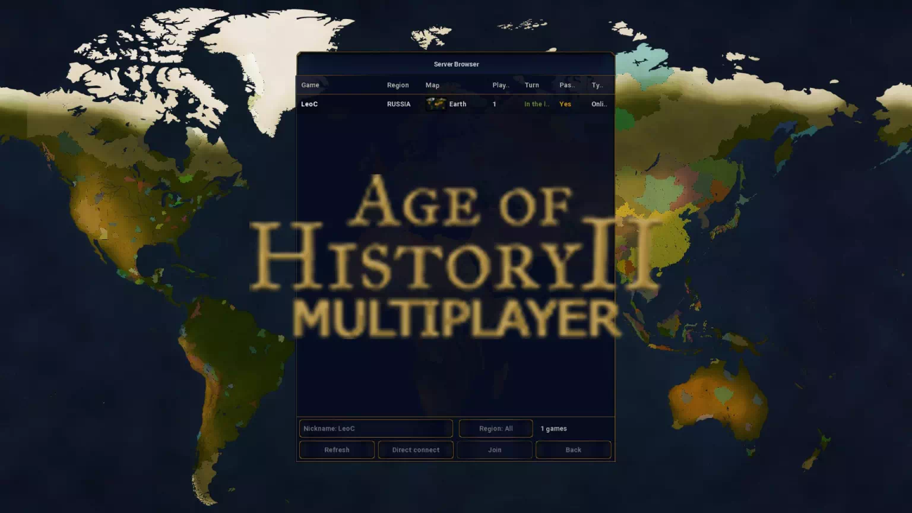Click the RUSSIA region cell
This screenshot has height=513, width=912.
(398, 104)
